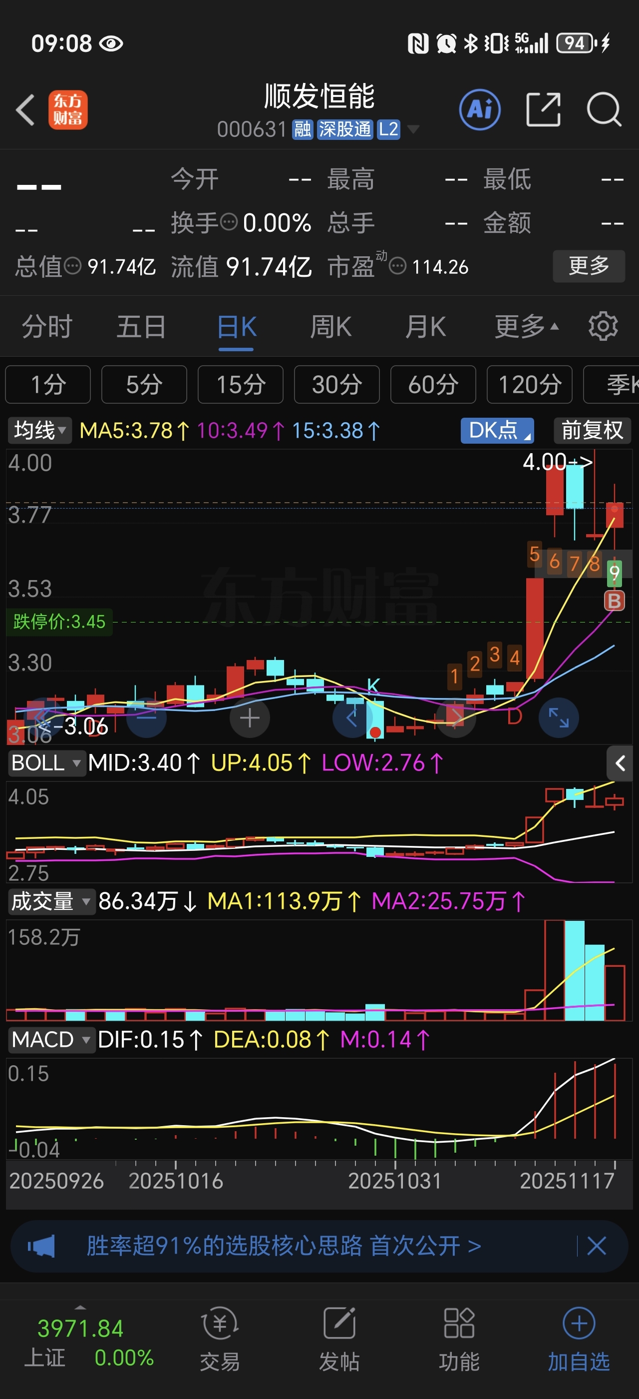
Task: Tap the 4.00 high price marker
Action: pyautogui.click(x=558, y=462)
